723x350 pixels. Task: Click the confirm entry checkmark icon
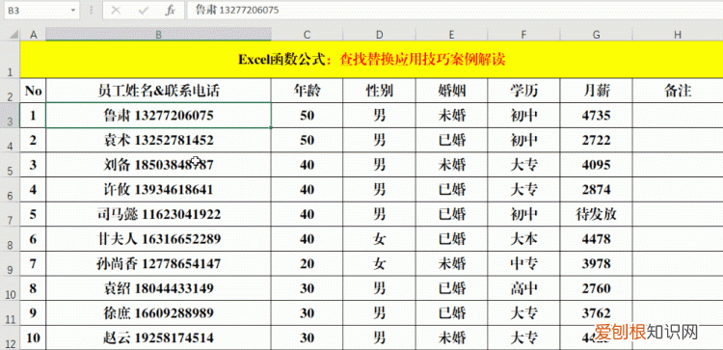144,11
